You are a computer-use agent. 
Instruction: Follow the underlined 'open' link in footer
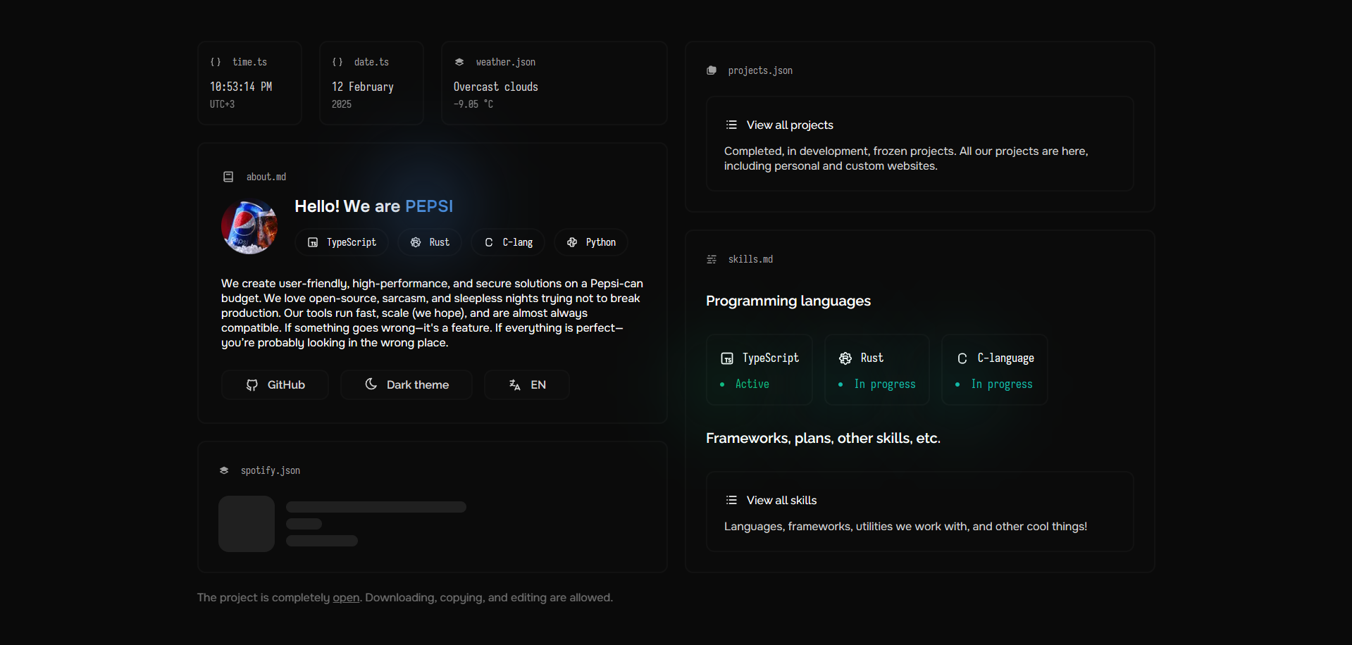coord(346,598)
